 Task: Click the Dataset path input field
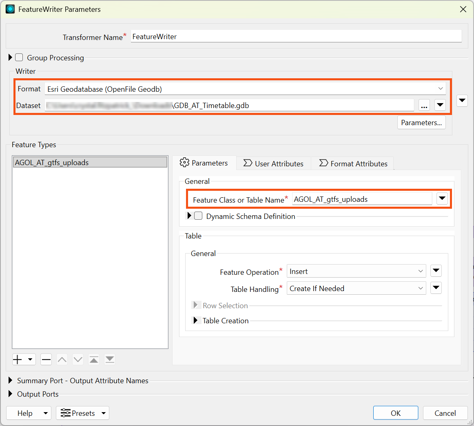point(229,106)
